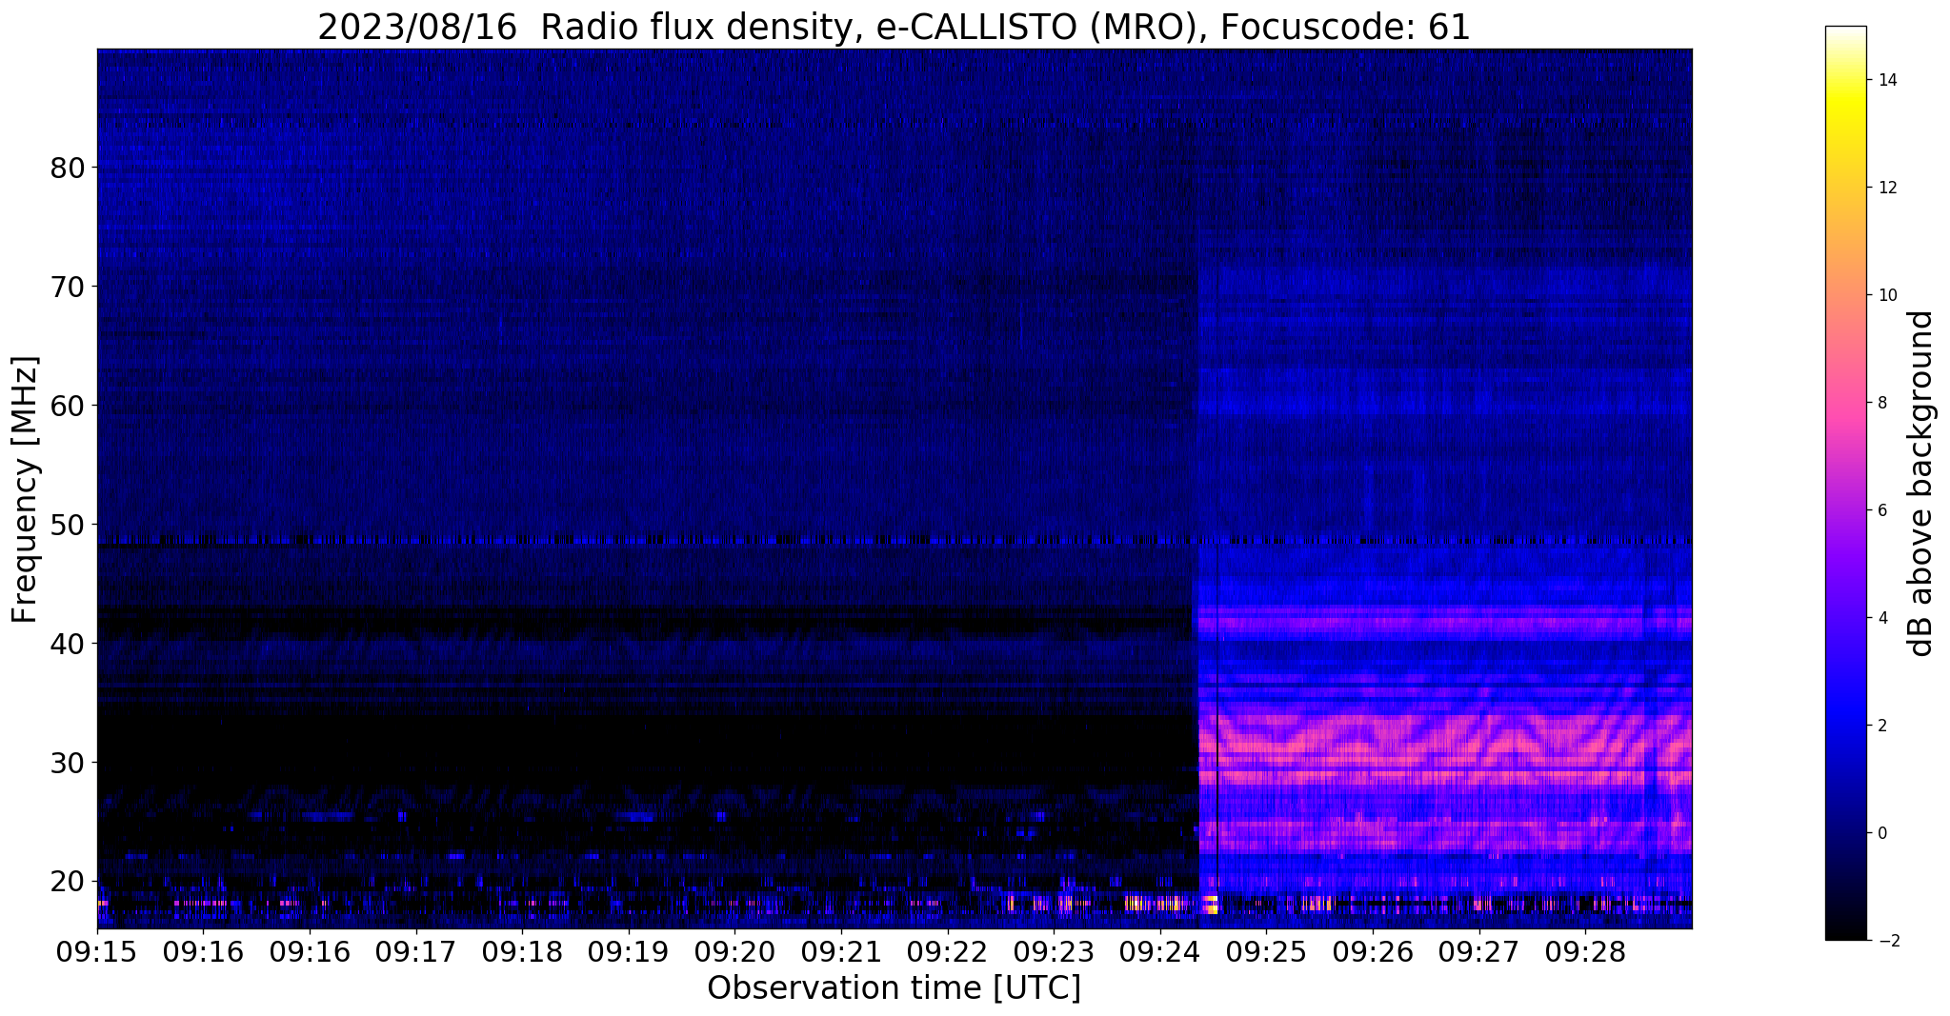Click the 09:26 time tick label
This screenshot has height=1016, width=1950.
(1373, 952)
